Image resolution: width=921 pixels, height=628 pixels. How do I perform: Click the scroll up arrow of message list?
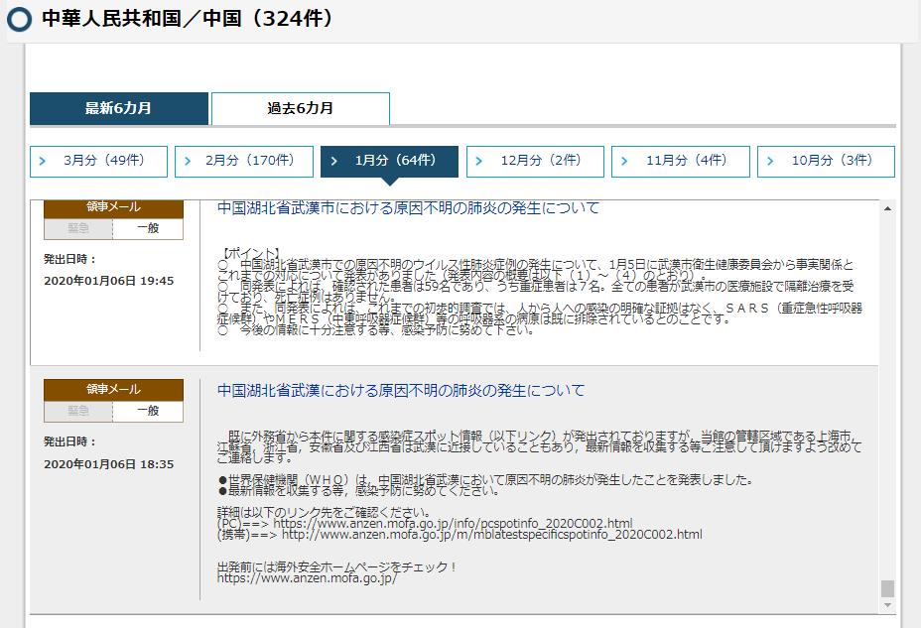[887, 208]
